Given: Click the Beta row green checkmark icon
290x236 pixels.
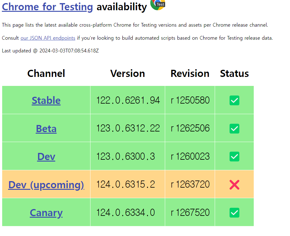Looking at the screenshot, I should [x=234, y=128].
